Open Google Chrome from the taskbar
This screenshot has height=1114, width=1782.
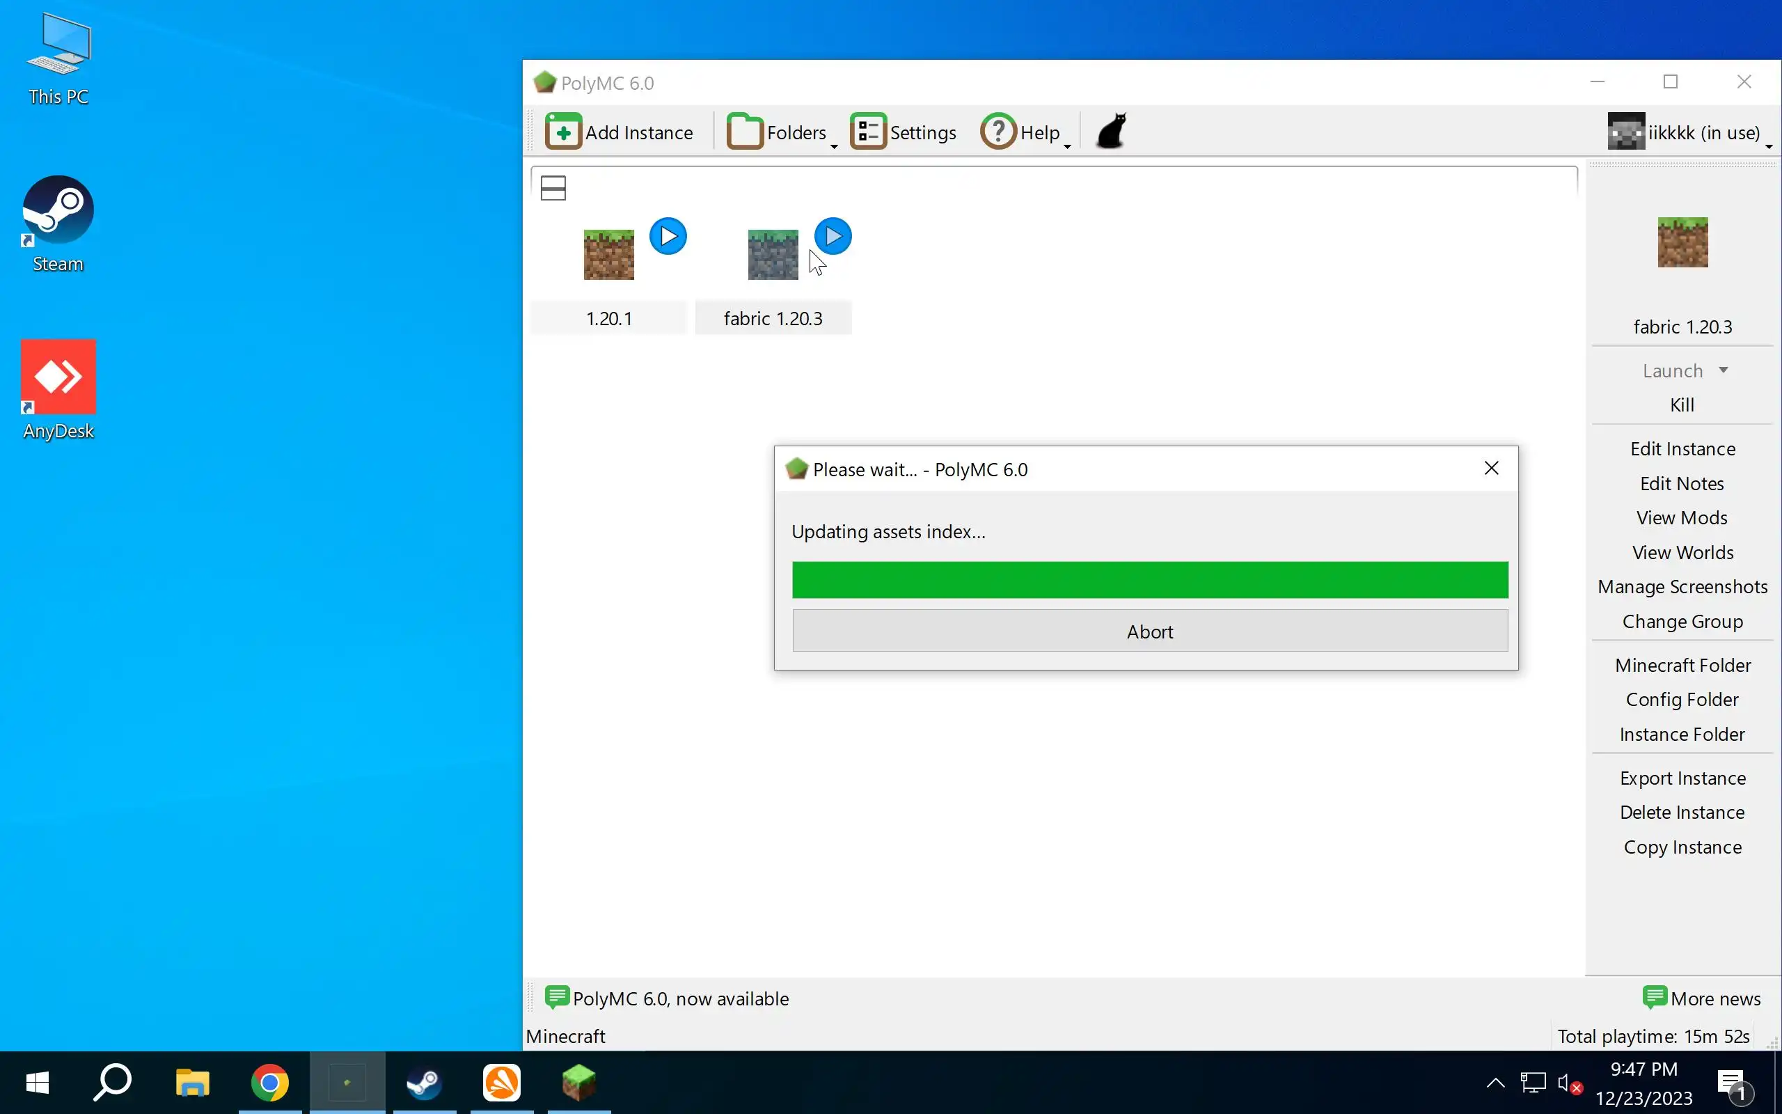click(x=269, y=1082)
